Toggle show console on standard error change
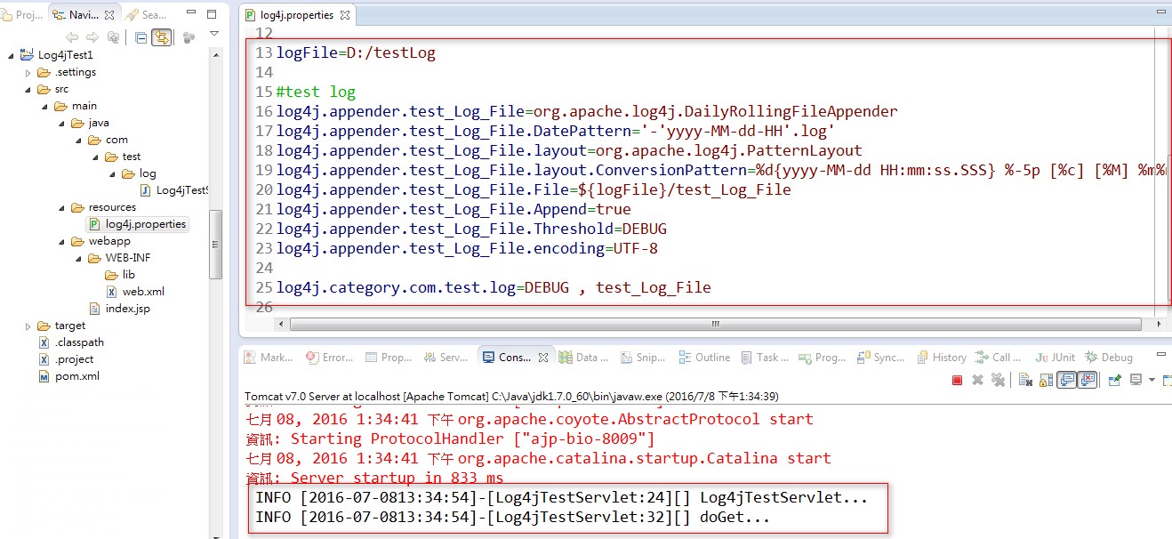 click(1088, 380)
